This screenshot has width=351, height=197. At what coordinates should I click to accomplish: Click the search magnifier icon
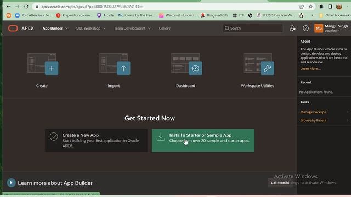pos(227,28)
